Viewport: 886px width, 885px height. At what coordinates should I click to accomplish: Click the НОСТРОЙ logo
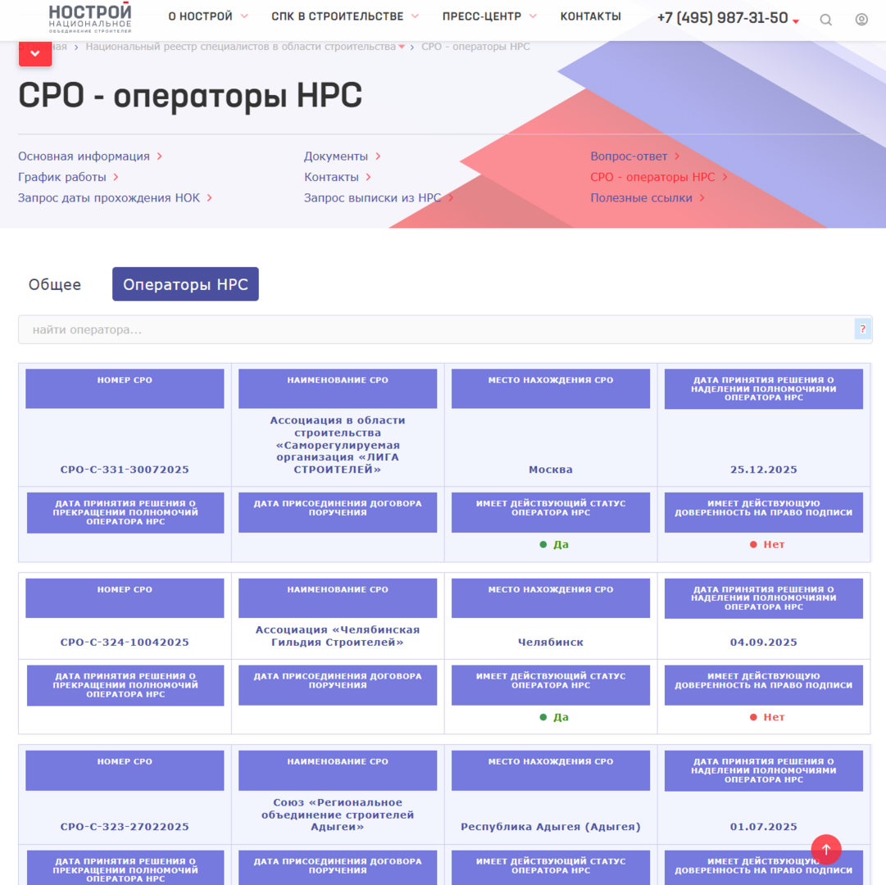coord(90,17)
